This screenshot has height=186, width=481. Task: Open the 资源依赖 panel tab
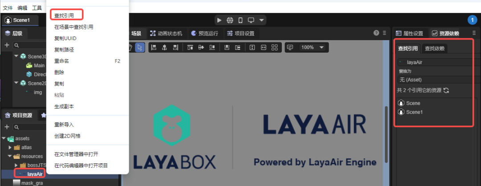pyautogui.click(x=445, y=33)
